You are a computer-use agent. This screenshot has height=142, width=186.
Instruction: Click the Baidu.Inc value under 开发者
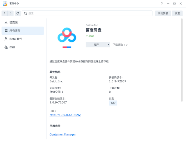[x=56, y=81]
